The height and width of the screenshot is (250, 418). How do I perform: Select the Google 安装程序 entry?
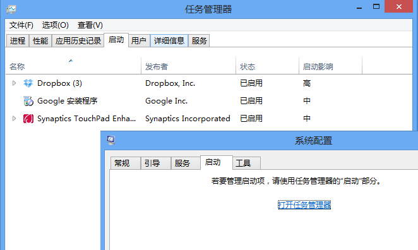click(x=67, y=101)
